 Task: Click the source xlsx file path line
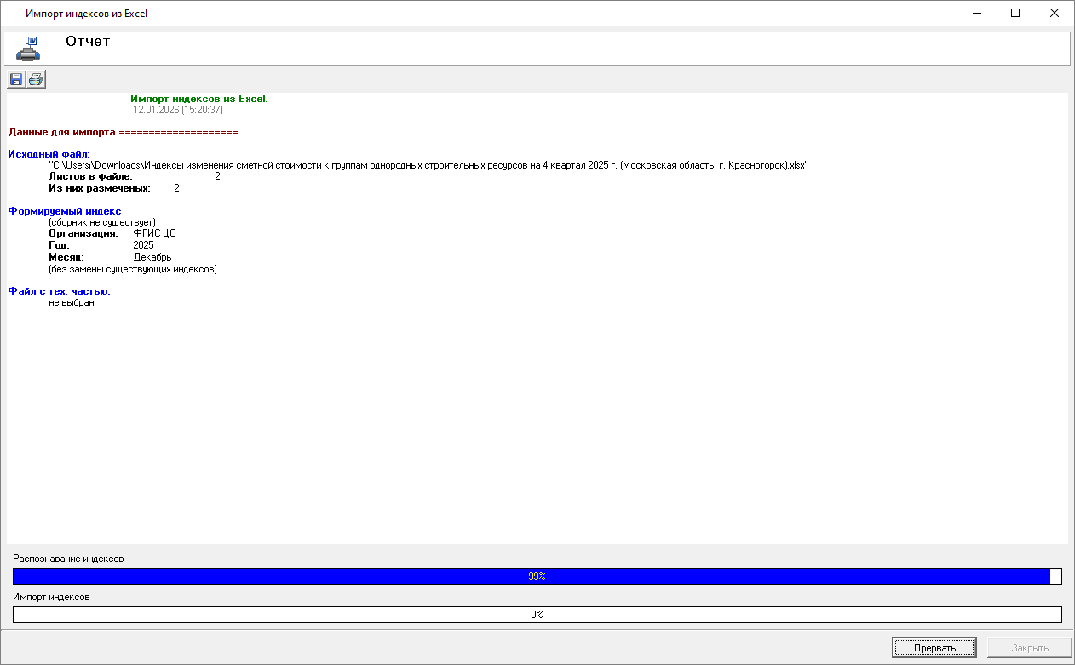(x=428, y=165)
